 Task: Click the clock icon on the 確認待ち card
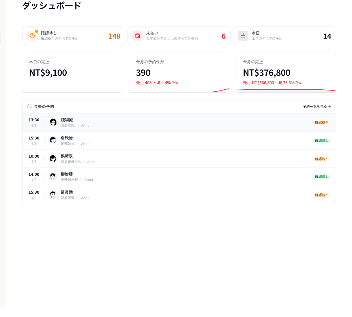click(x=32, y=36)
